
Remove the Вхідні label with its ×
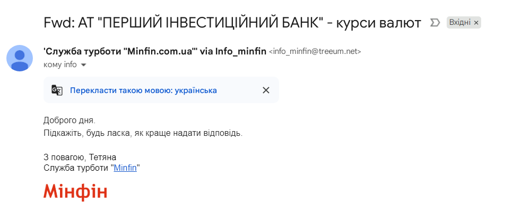coord(476,23)
